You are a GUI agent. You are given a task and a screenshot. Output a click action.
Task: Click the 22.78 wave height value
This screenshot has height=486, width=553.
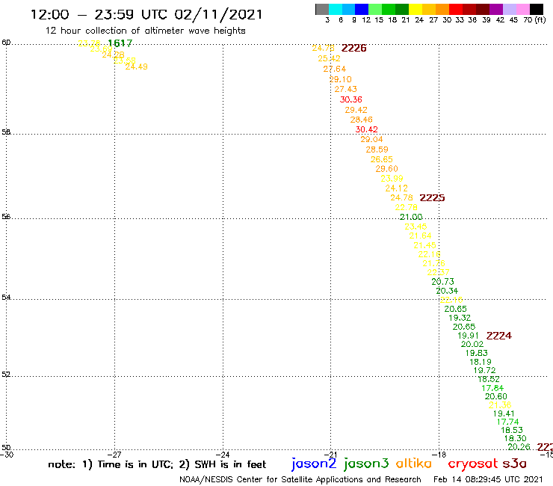407,208
